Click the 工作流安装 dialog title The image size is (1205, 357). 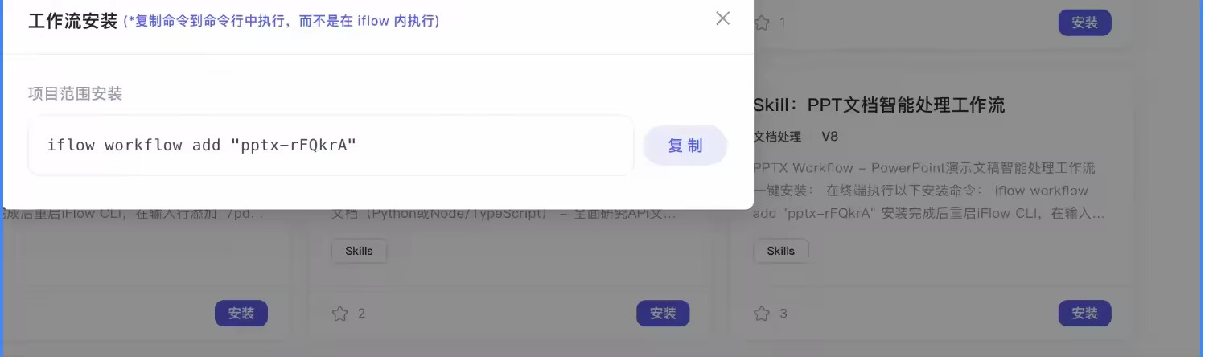pos(73,20)
